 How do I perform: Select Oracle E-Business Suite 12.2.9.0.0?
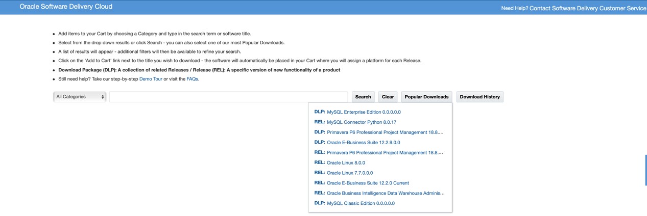[x=363, y=143]
